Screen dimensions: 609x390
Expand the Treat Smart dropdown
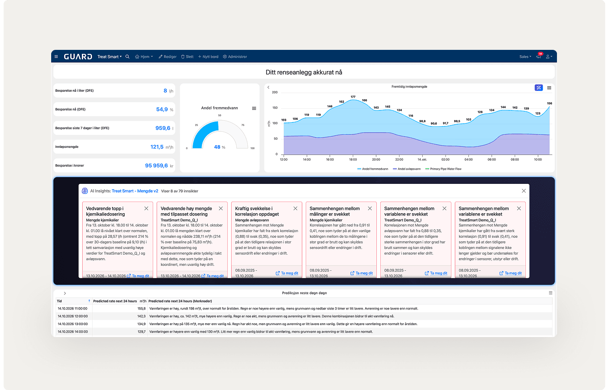coord(109,57)
